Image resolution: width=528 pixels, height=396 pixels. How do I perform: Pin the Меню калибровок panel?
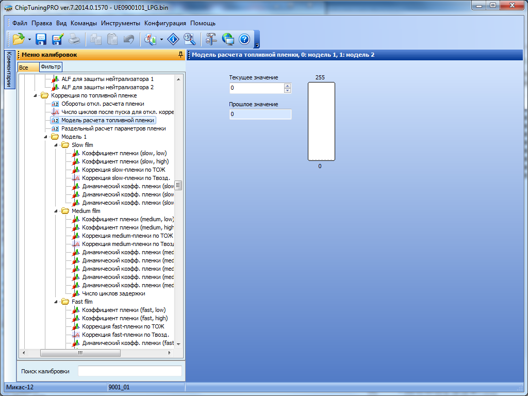(x=180, y=55)
